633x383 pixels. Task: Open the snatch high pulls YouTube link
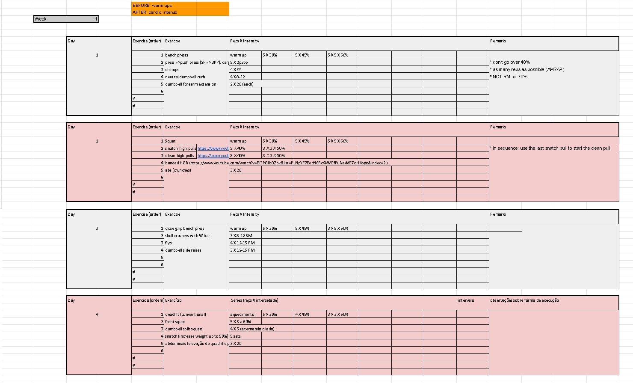tap(213, 148)
